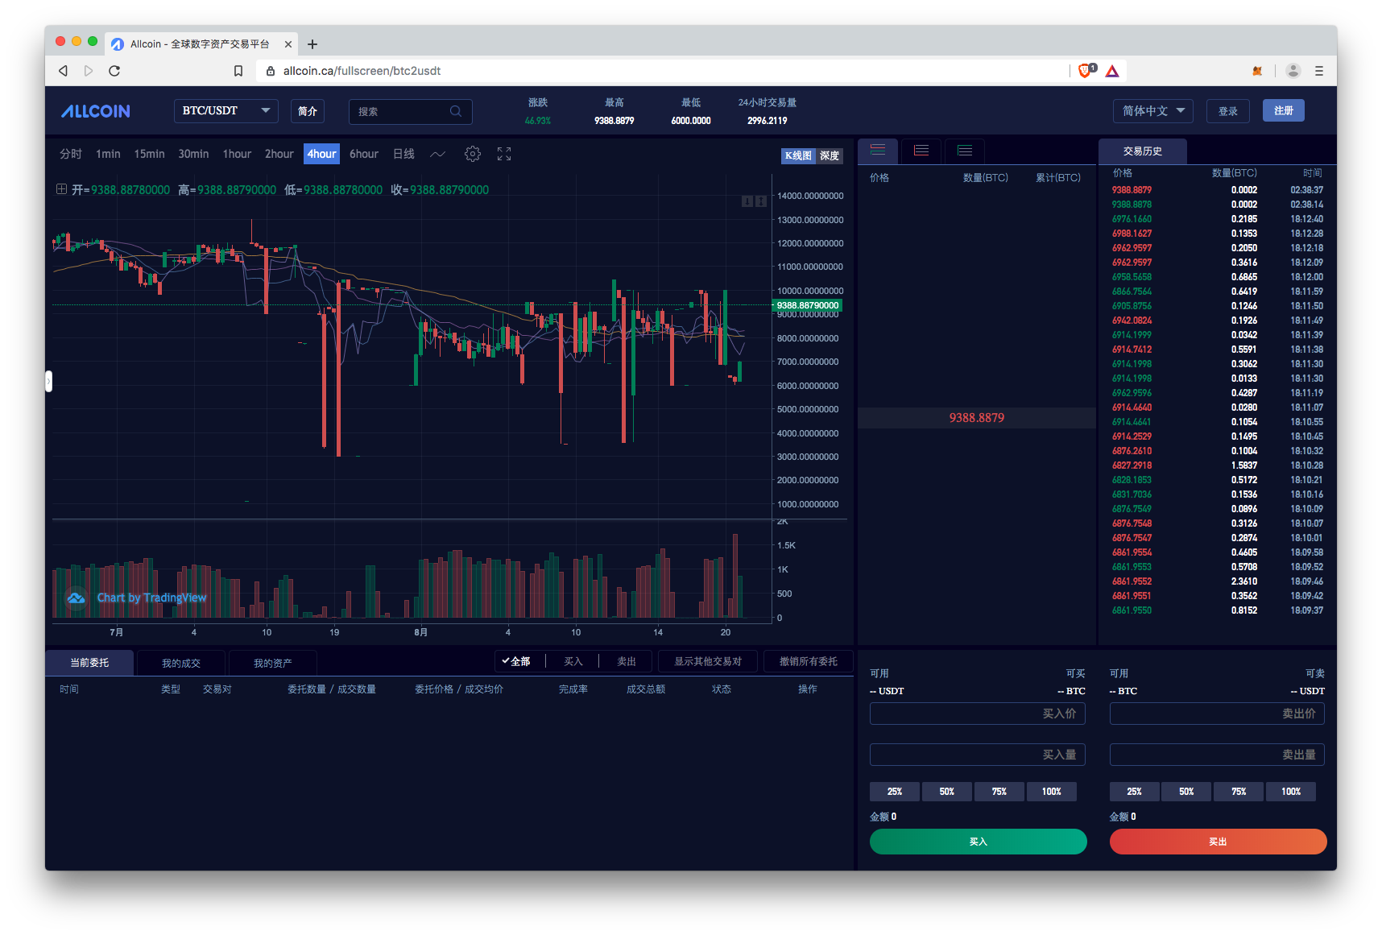Viewport: 1382px width, 935px height.
Task: Open chart in fullscreen mode
Action: pyautogui.click(x=504, y=154)
